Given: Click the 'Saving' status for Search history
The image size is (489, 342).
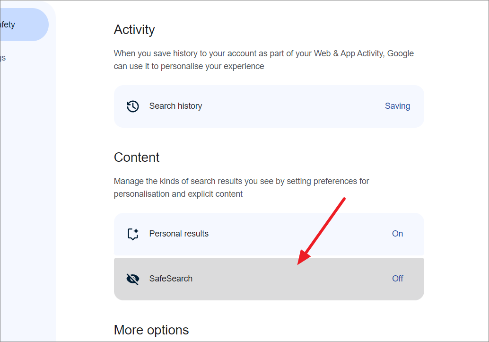Looking at the screenshot, I should tap(397, 106).
